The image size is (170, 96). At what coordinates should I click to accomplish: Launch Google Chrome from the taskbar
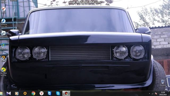(x=33, y=93)
